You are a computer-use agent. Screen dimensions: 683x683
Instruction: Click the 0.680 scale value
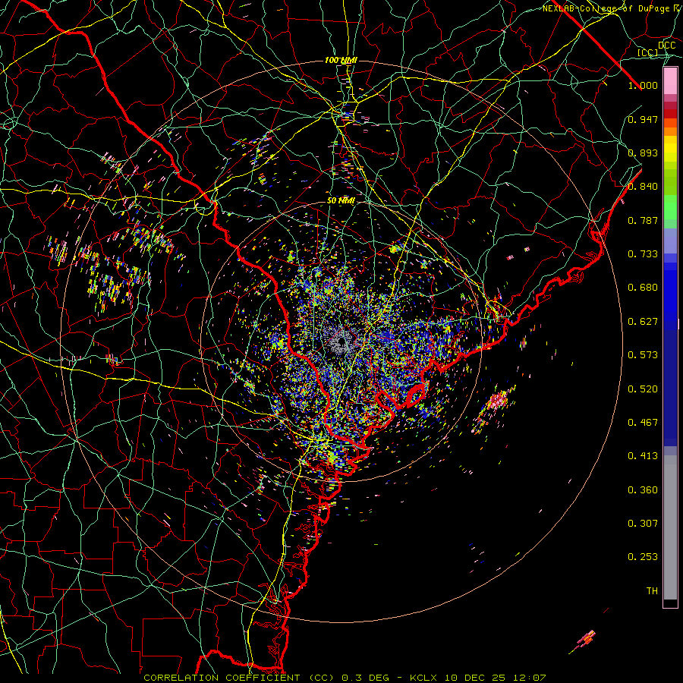[x=643, y=288]
